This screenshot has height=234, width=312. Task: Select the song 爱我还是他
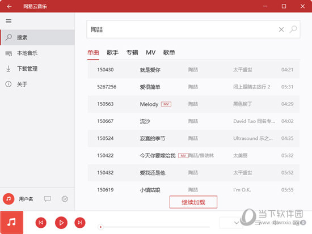point(153,173)
